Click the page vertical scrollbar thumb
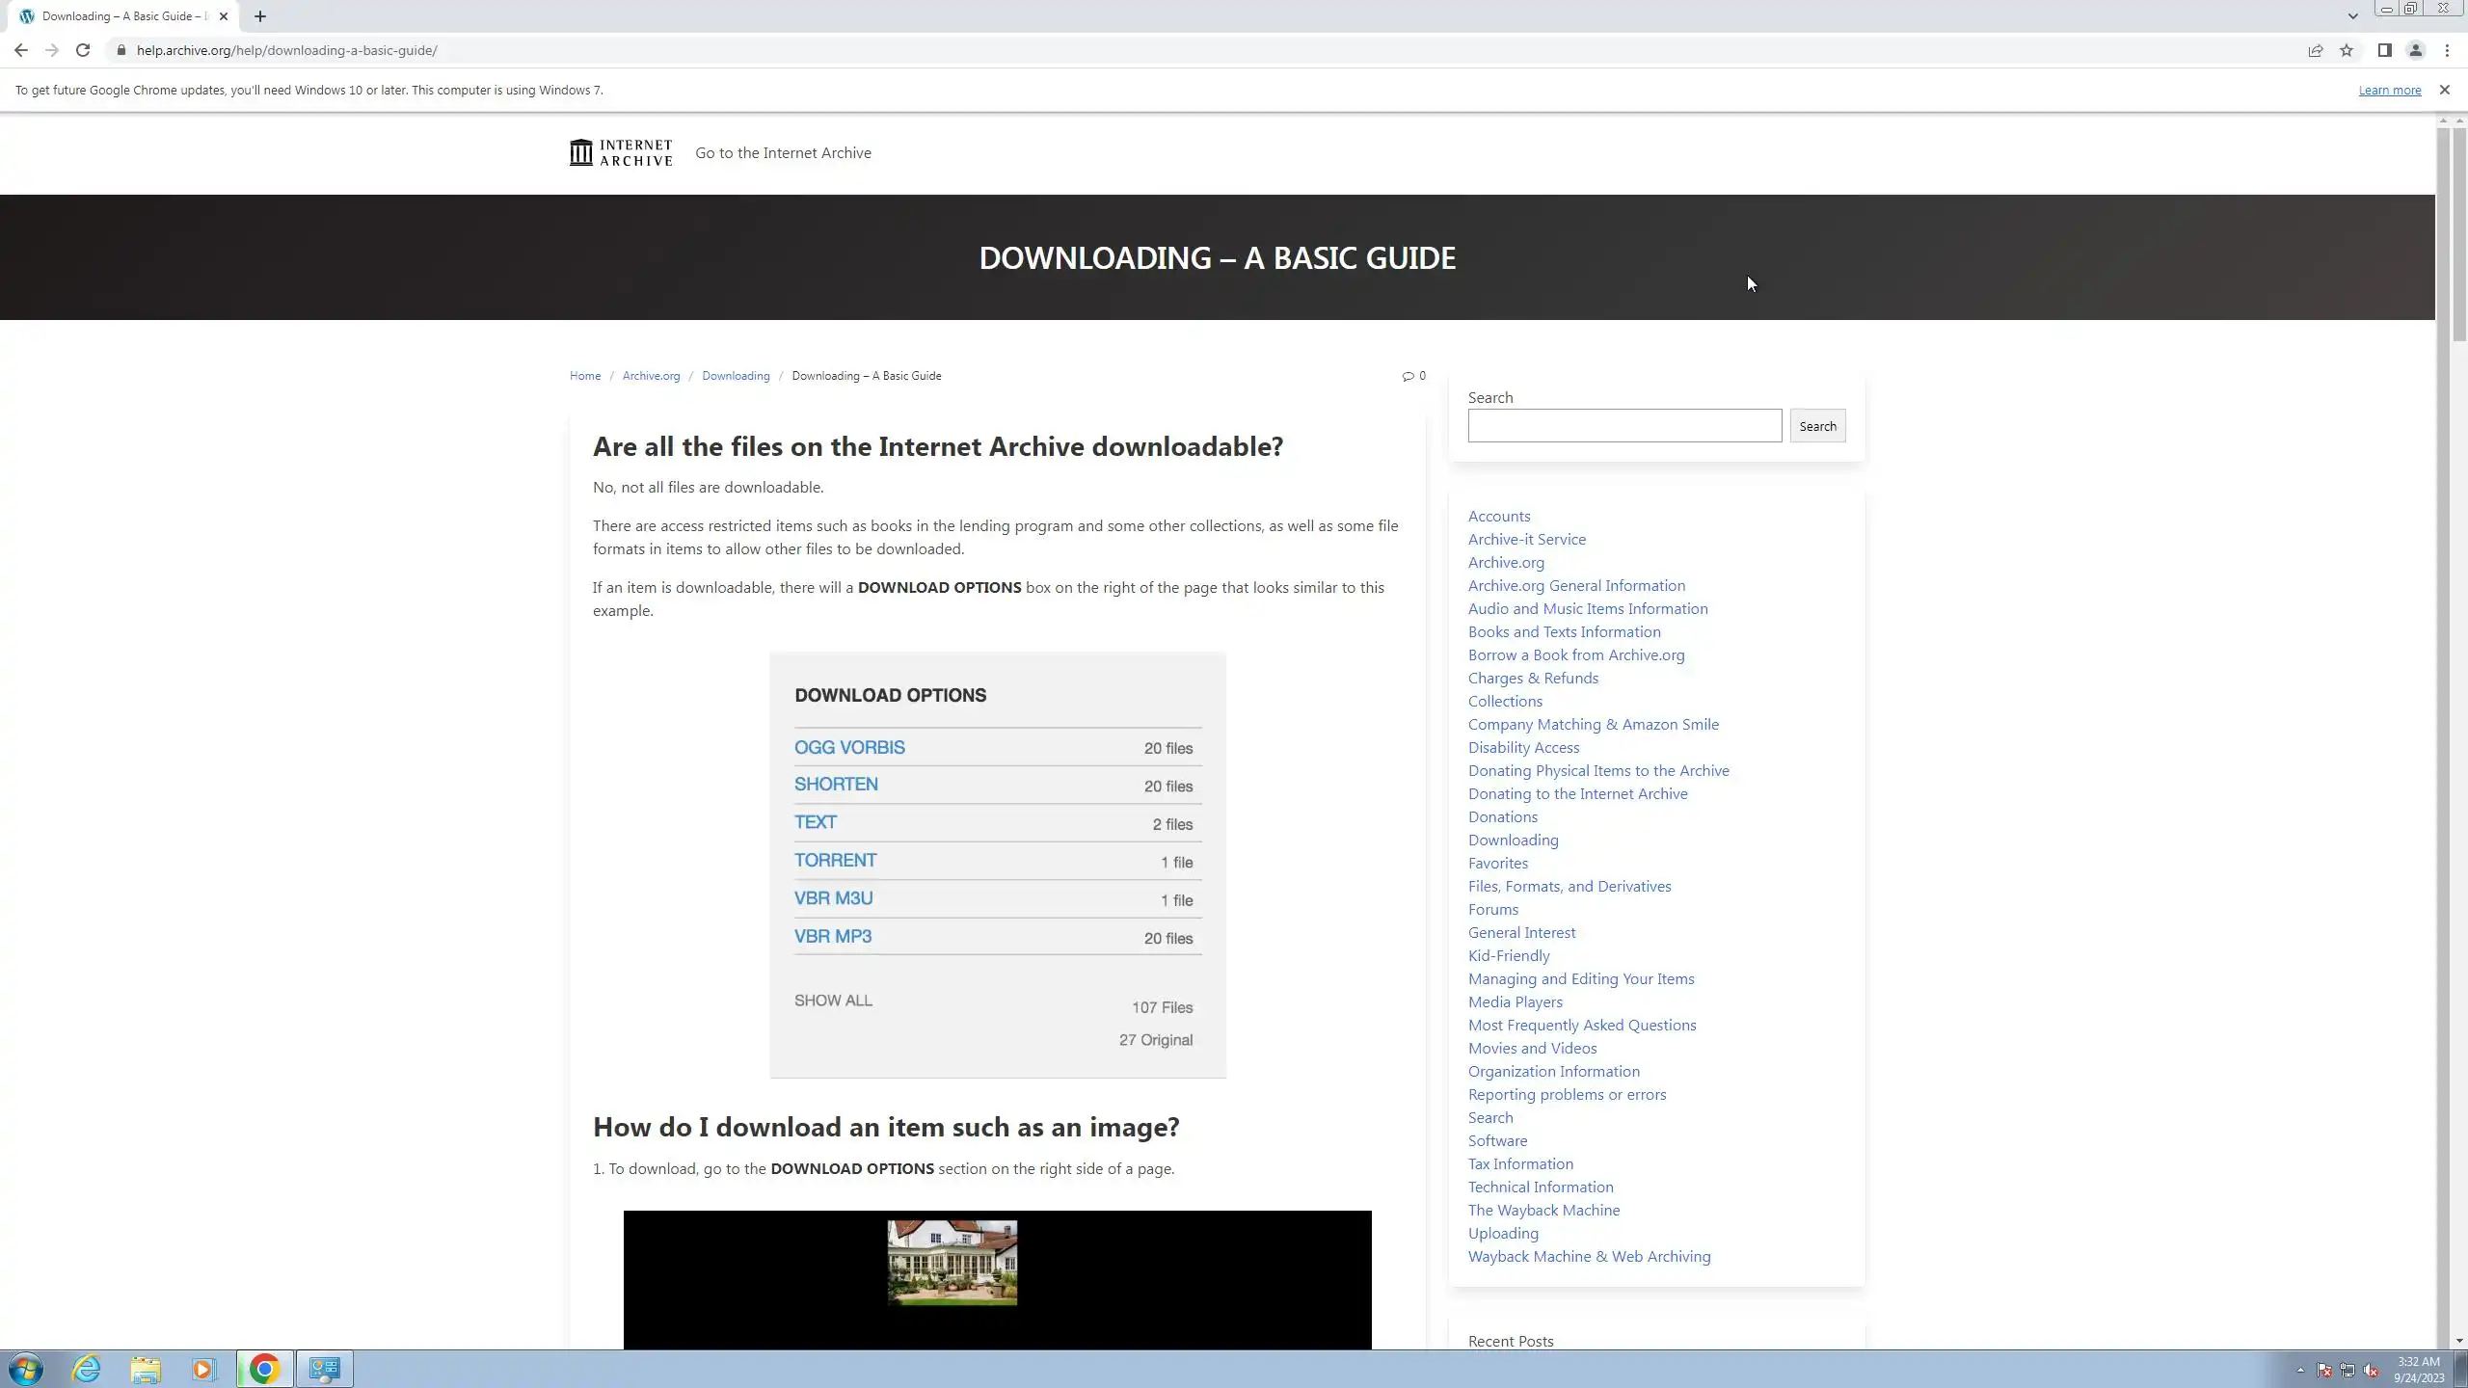The width and height of the screenshot is (2468, 1388). (2458, 231)
